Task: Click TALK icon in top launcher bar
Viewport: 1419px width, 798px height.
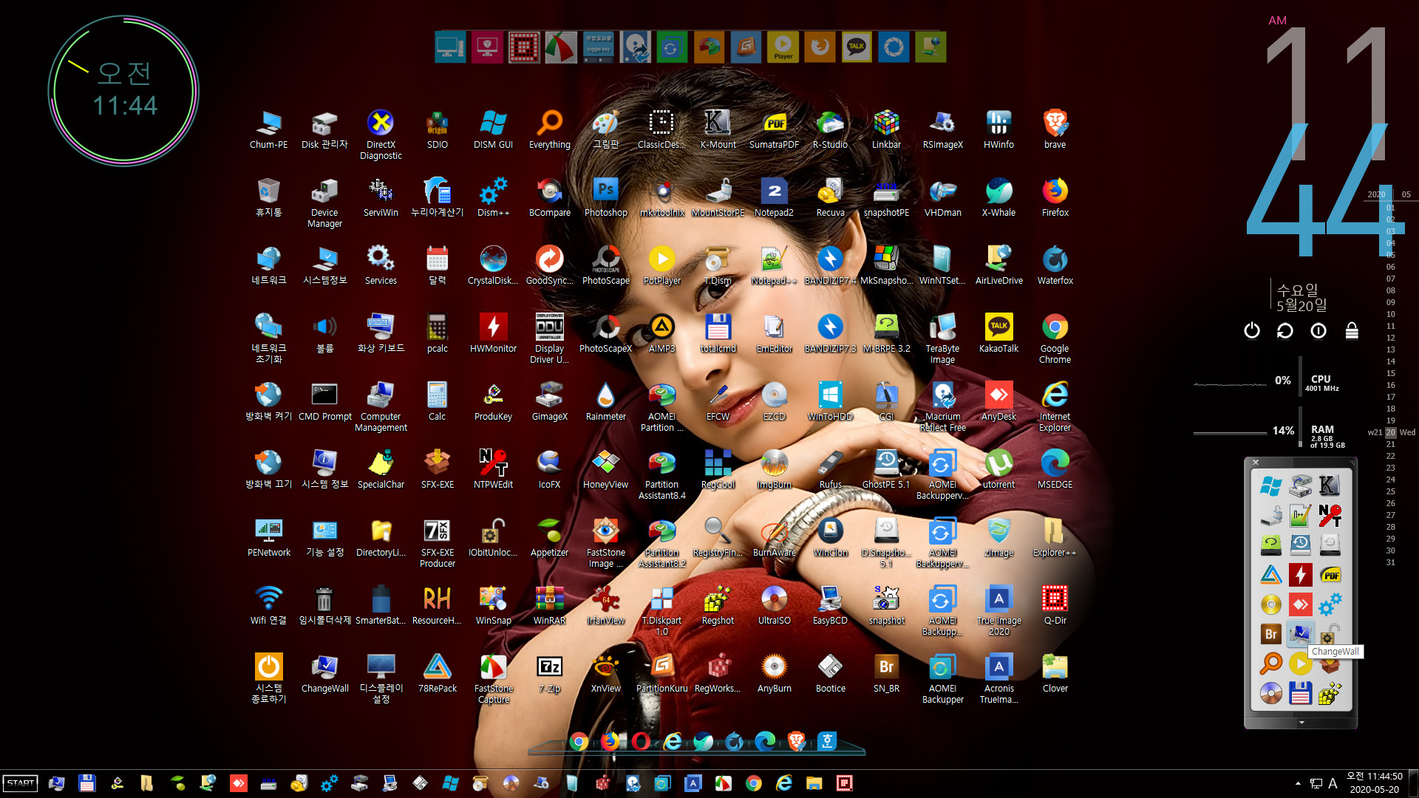Action: coord(857,47)
